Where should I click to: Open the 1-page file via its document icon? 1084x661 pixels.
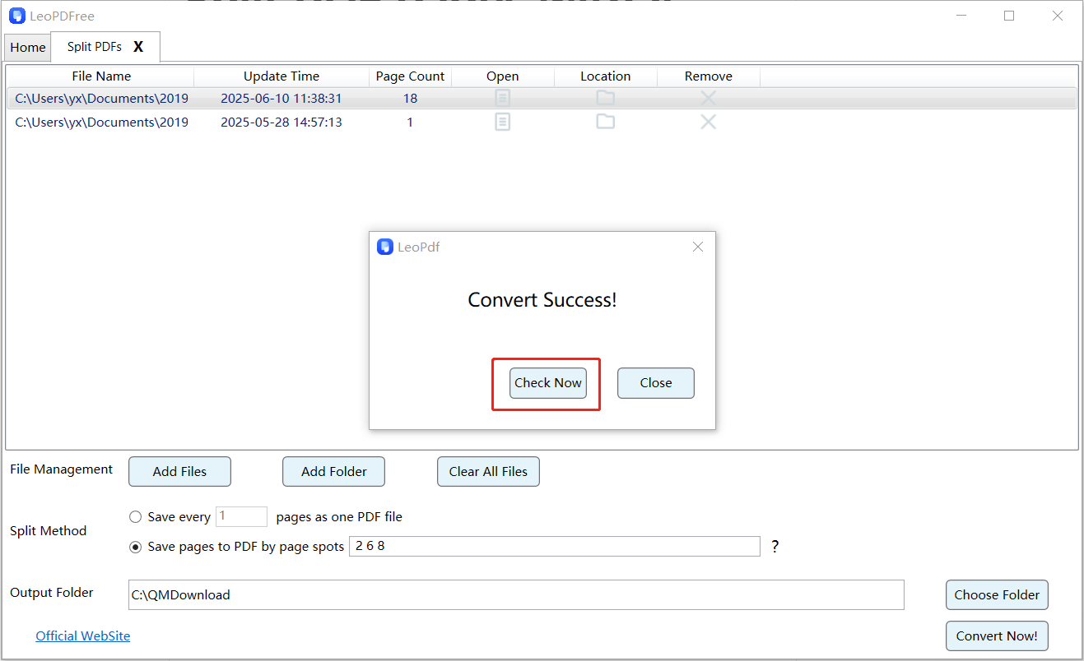click(x=502, y=122)
